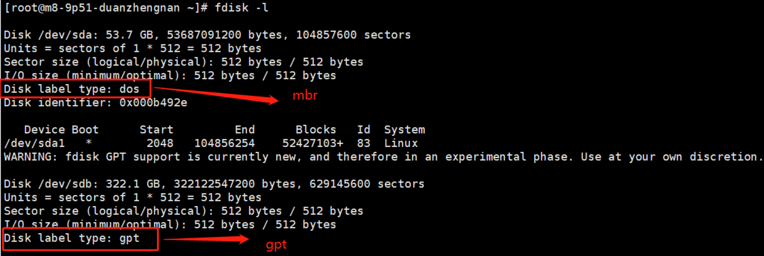Click the blocks value 52427103+
Screen dimensions: 764x256
[x=312, y=143]
